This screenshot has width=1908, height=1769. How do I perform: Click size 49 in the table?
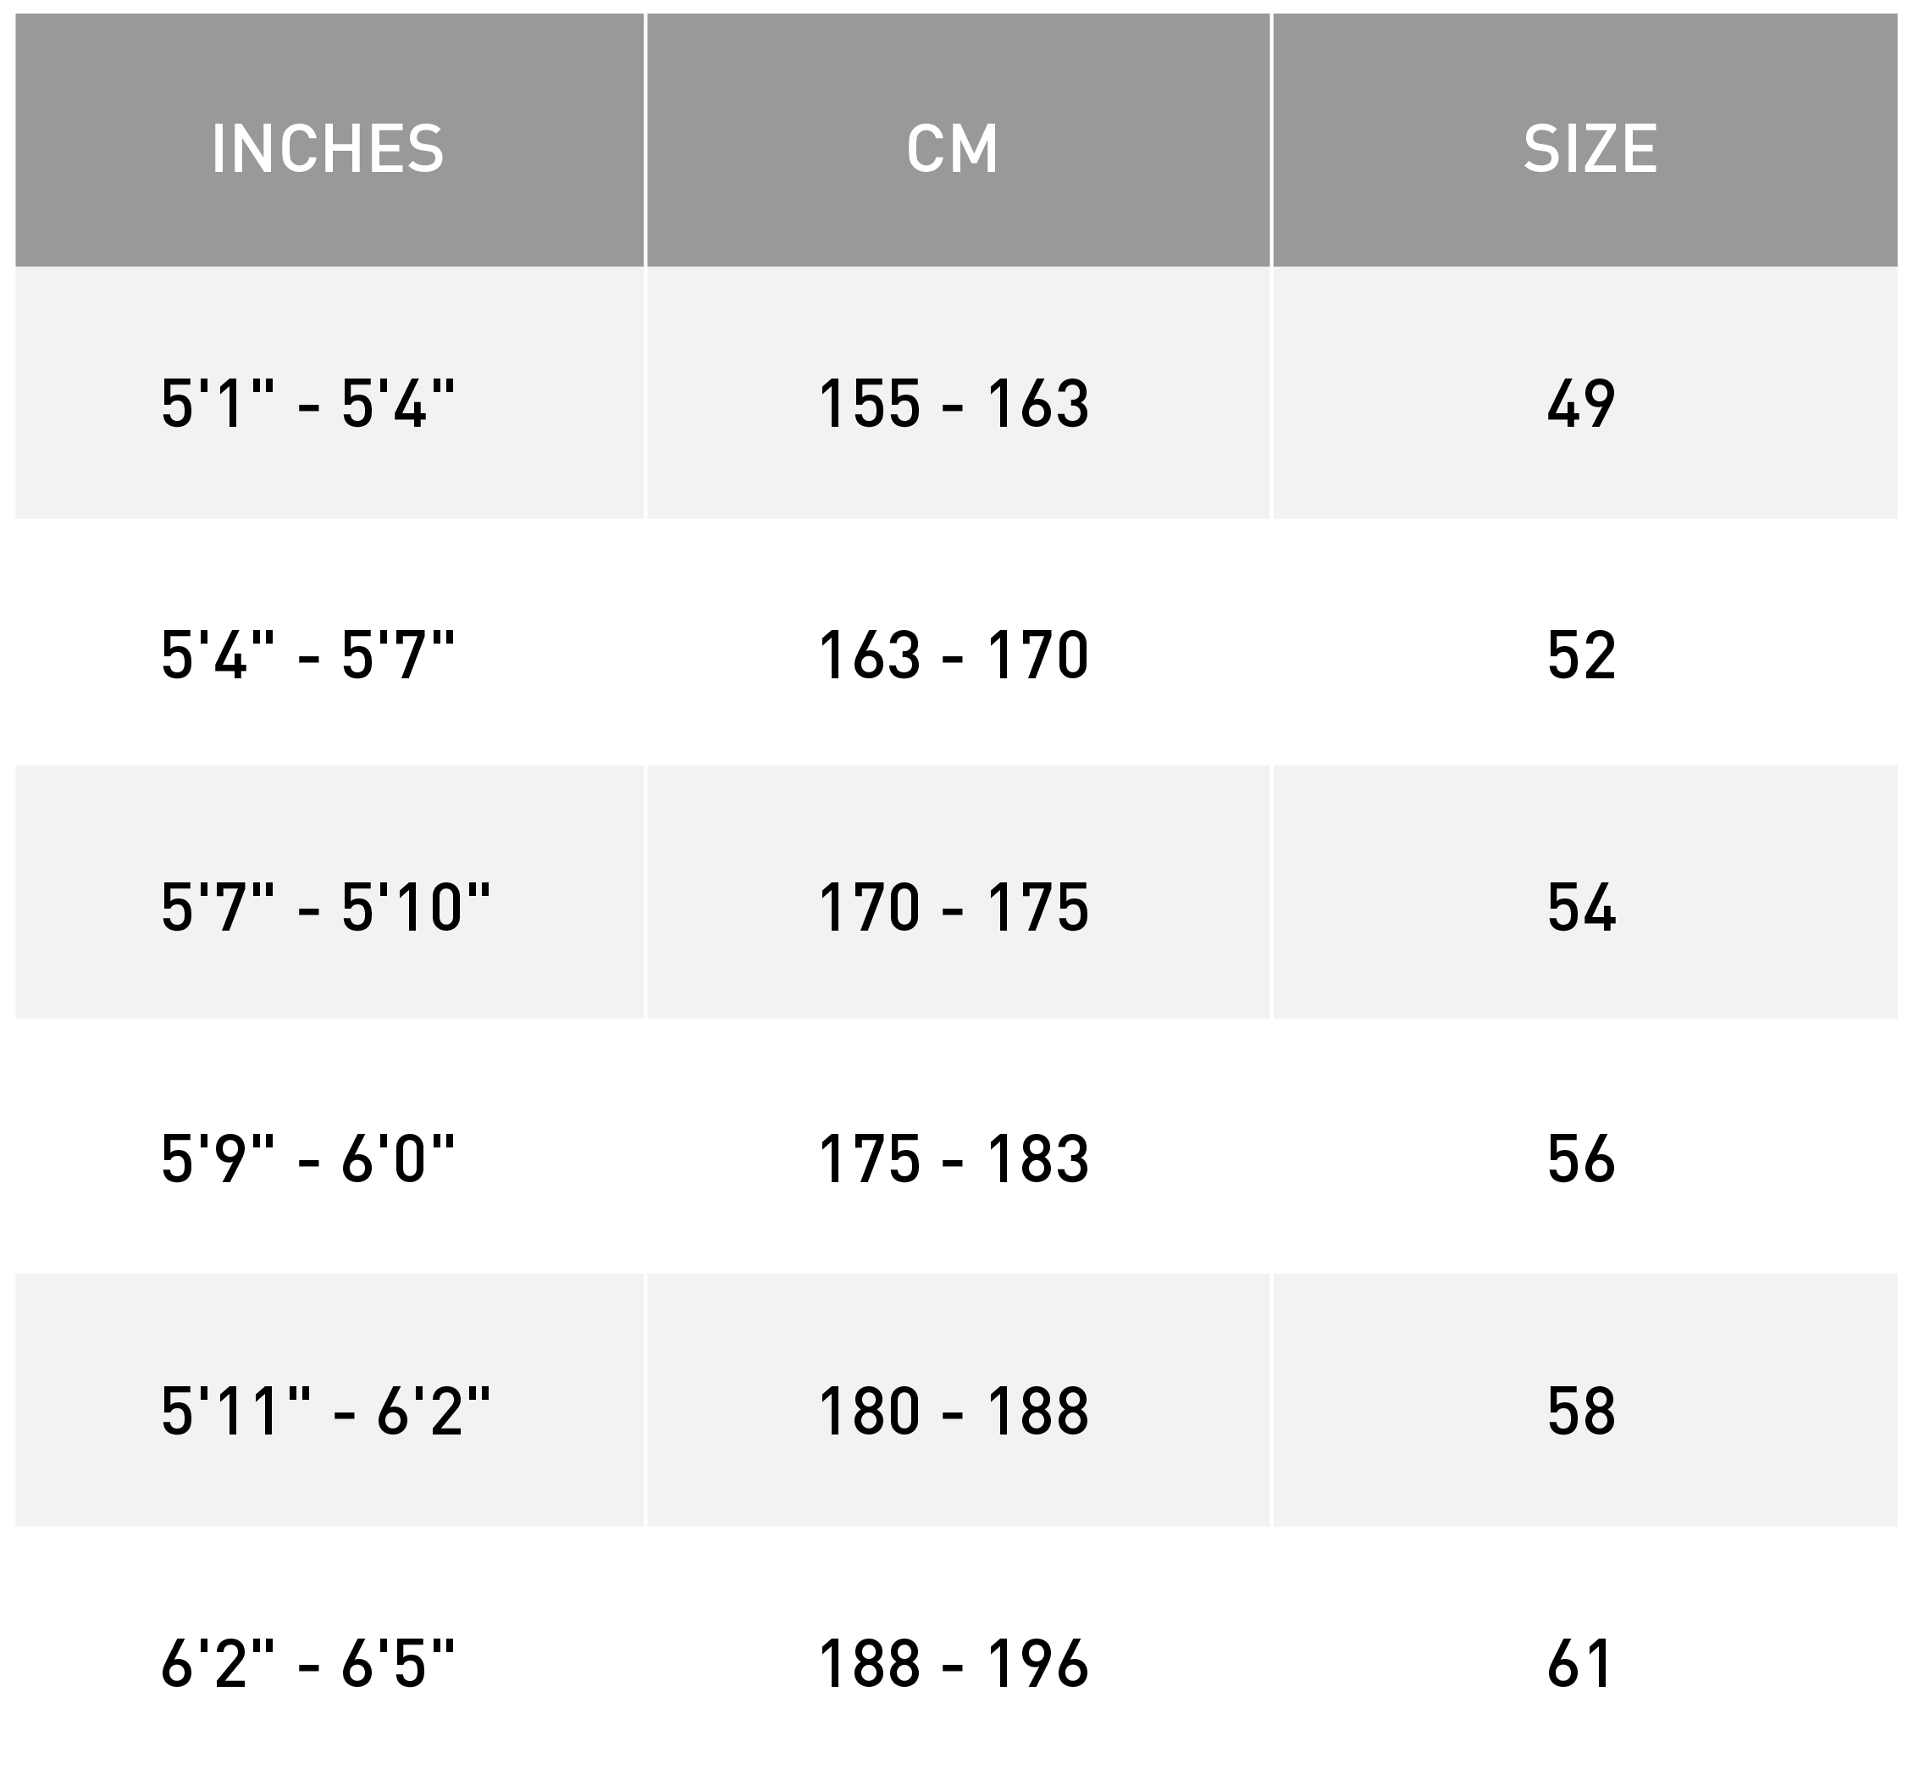point(1584,392)
